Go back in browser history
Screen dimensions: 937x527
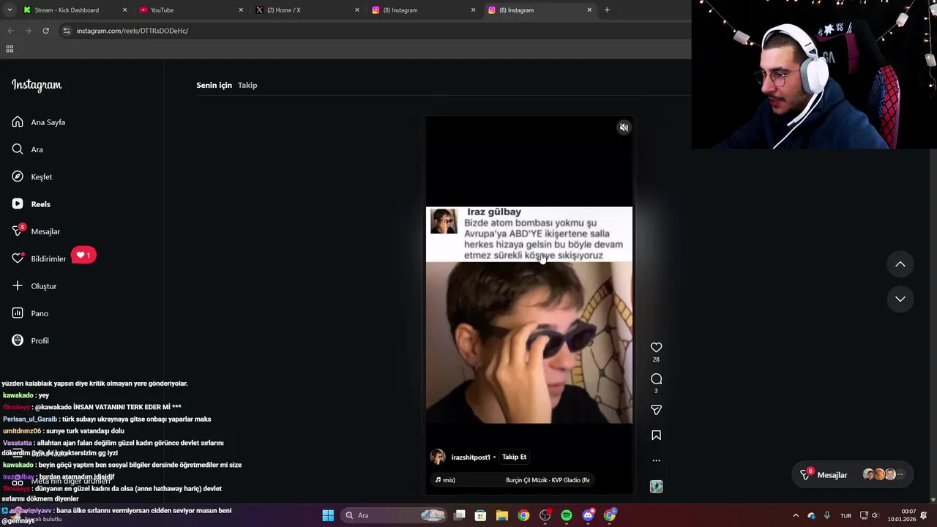point(10,31)
